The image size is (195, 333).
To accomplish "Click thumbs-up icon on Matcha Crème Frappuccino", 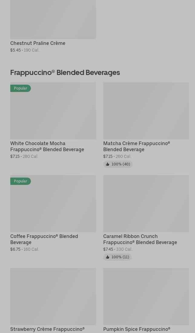I will tap(107, 164).
